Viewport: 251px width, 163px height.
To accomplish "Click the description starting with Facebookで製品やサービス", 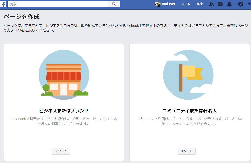I will (x=64, y=121).
